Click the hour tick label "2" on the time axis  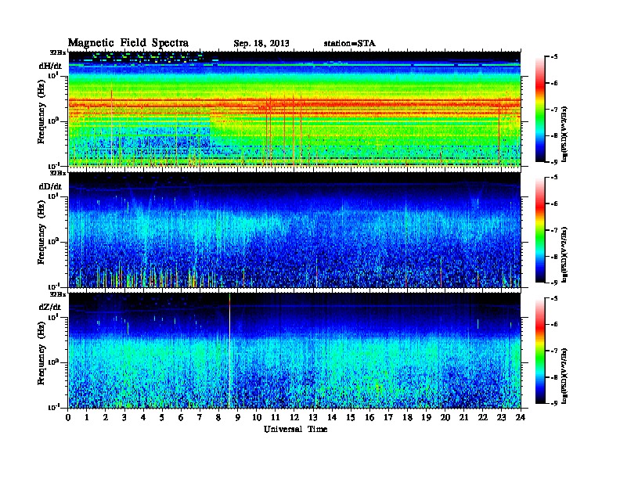(x=106, y=417)
